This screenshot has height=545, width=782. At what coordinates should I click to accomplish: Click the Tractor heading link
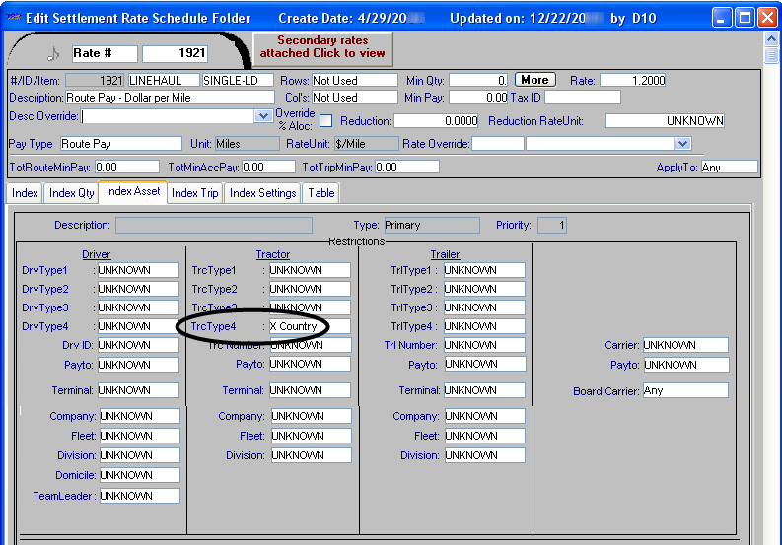coord(273,254)
